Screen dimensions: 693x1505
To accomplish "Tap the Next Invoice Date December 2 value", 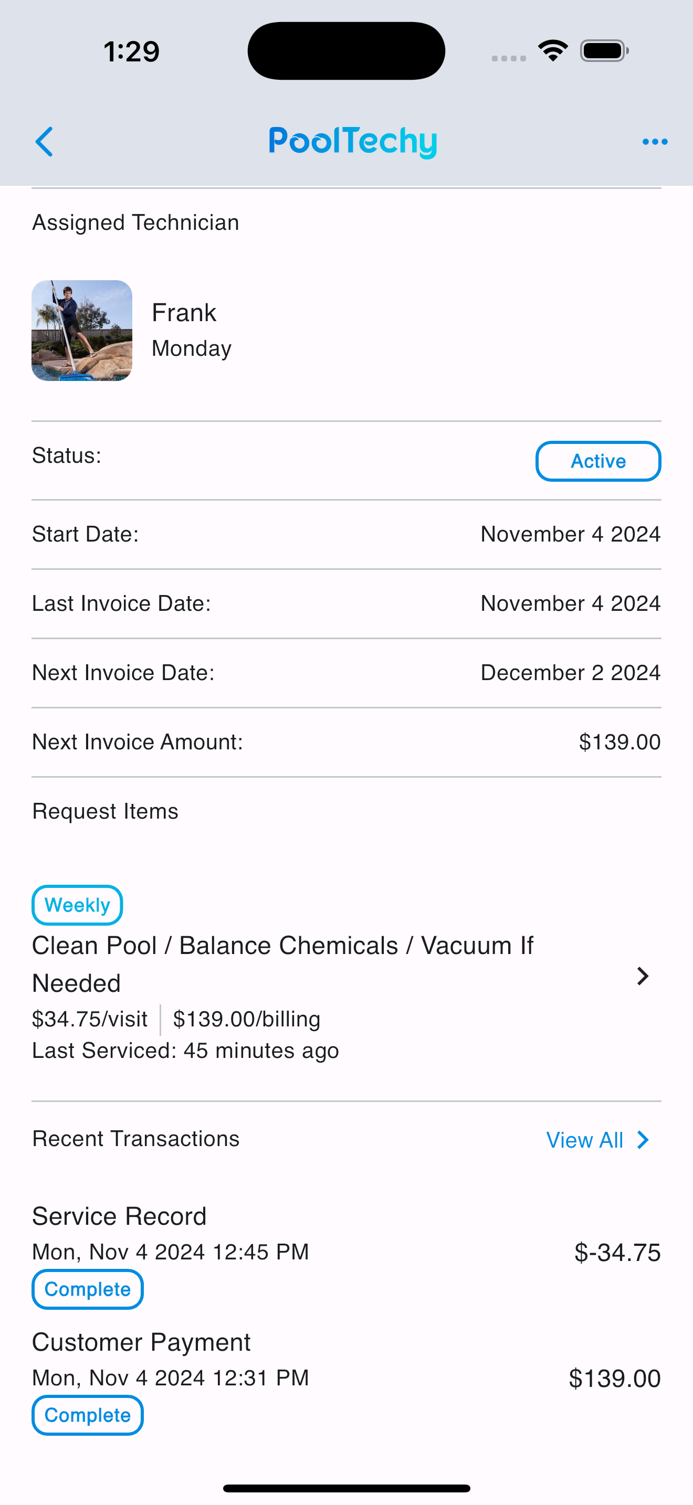I will point(570,672).
